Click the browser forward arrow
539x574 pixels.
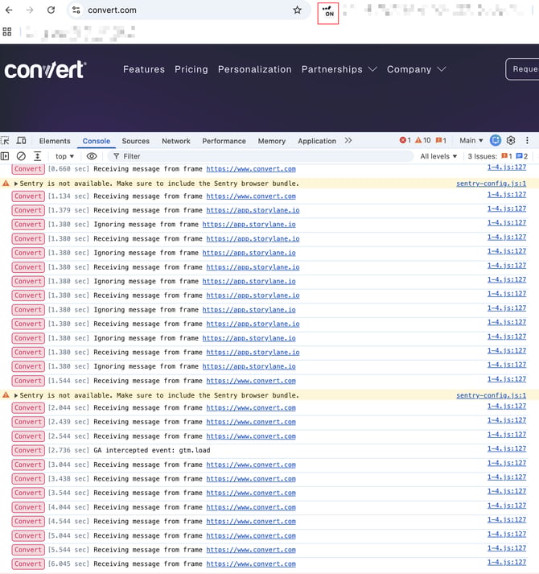tap(30, 10)
